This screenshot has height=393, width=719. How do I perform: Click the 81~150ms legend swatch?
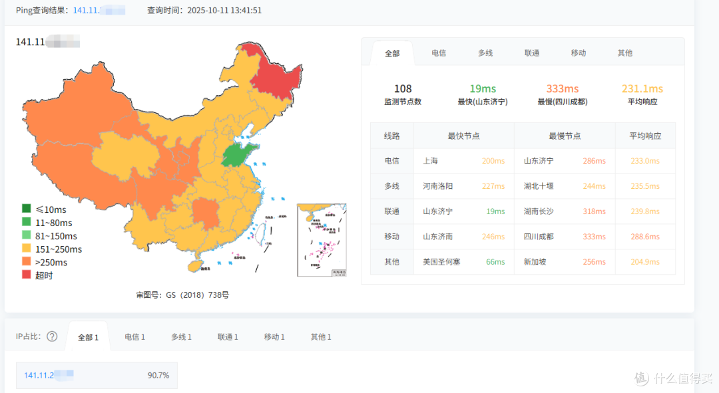tap(27, 235)
